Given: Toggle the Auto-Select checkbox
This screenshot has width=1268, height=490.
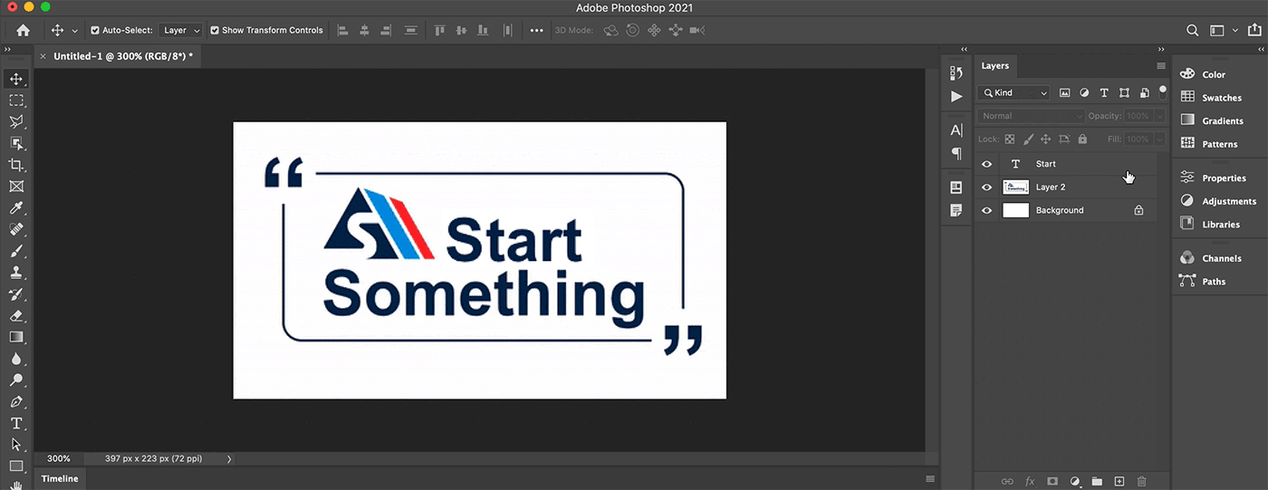Looking at the screenshot, I should pyautogui.click(x=95, y=30).
